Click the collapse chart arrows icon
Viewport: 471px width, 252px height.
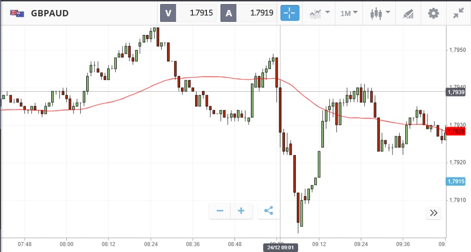click(x=458, y=13)
